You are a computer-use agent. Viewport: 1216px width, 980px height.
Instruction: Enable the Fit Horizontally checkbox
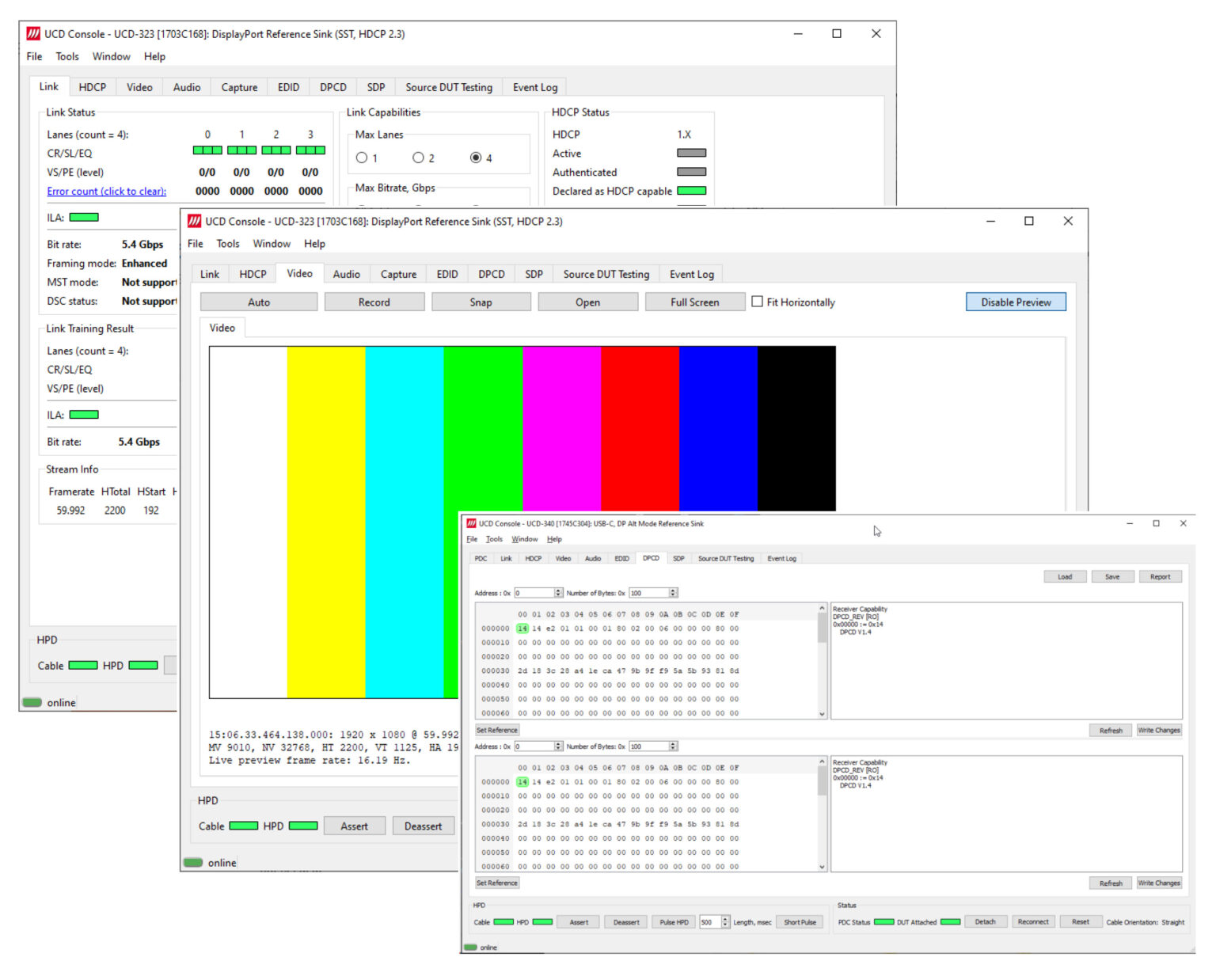(758, 302)
